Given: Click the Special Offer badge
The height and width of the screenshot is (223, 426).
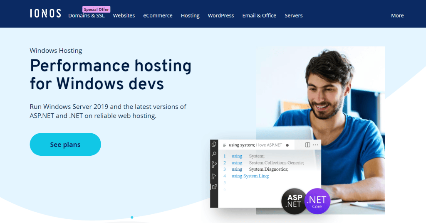Looking at the screenshot, I should click(96, 9).
